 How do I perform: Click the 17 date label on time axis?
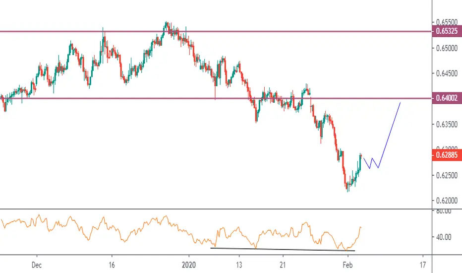click(x=423, y=265)
